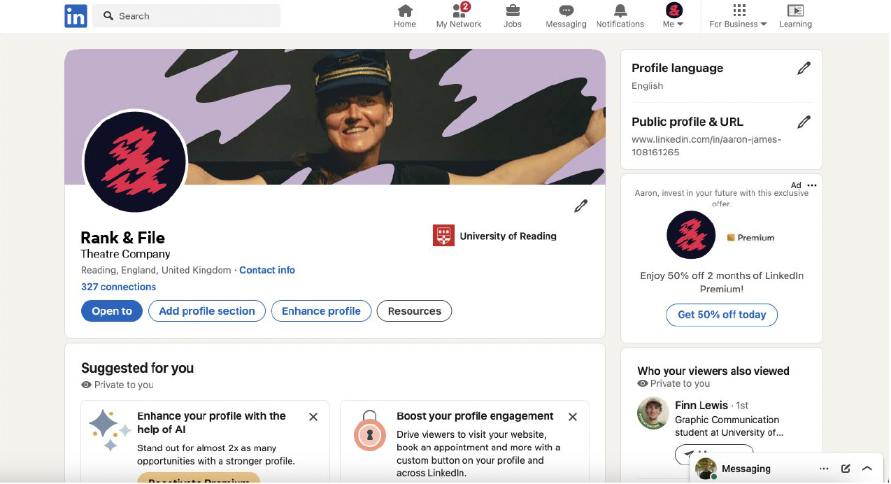
Task: Click the University of Reading crest icon
Action: point(444,236)
